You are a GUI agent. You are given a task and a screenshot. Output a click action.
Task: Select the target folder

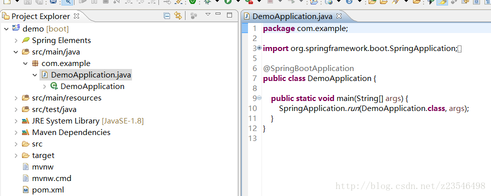click(x=43, y=155)
